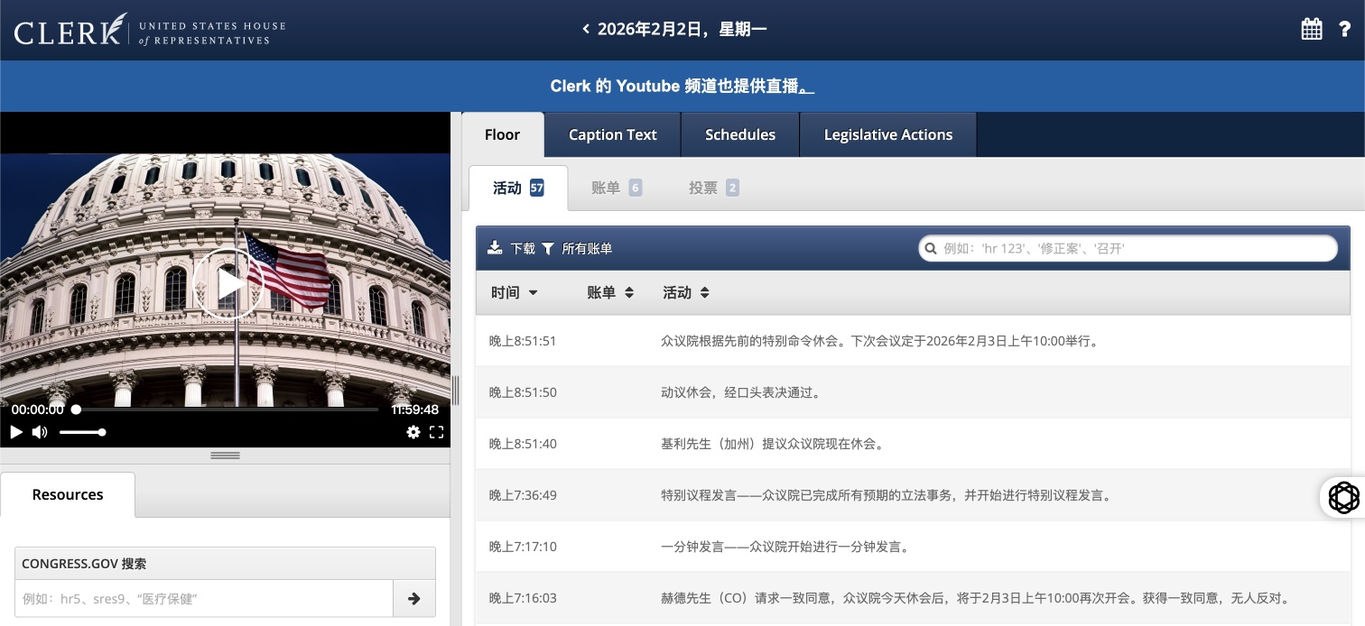Viewport: 1365px width, 626px height.
Task: Sort by 账单 column header
Action: click(610, 292)
